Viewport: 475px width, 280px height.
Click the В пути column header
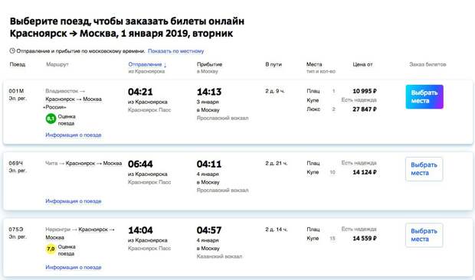[x=274, y=64]
